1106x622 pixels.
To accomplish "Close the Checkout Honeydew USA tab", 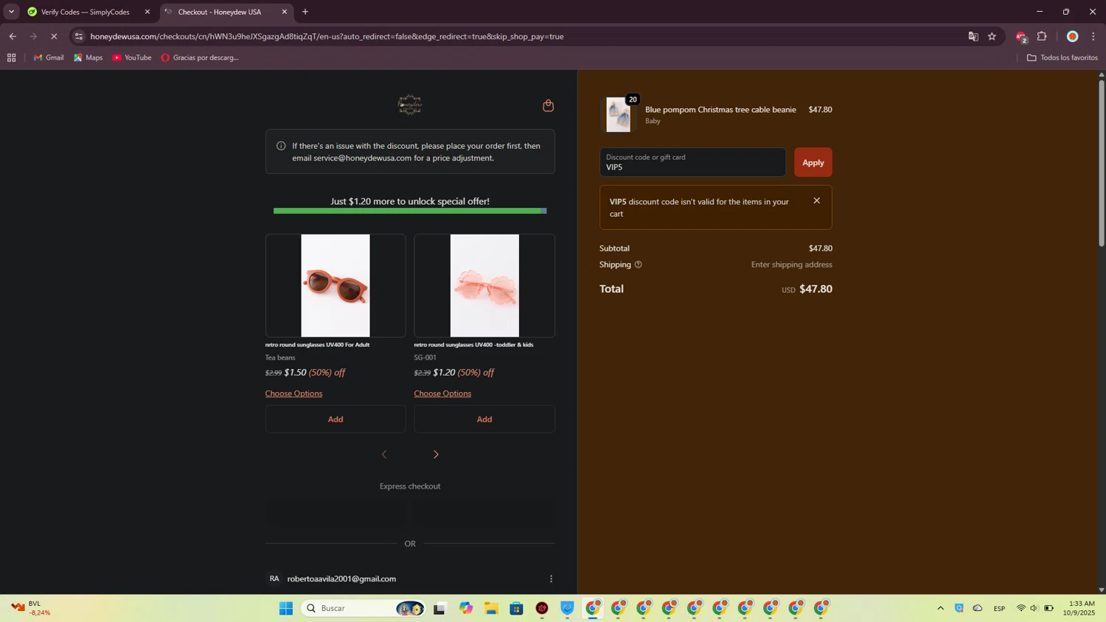I will 285,12.
